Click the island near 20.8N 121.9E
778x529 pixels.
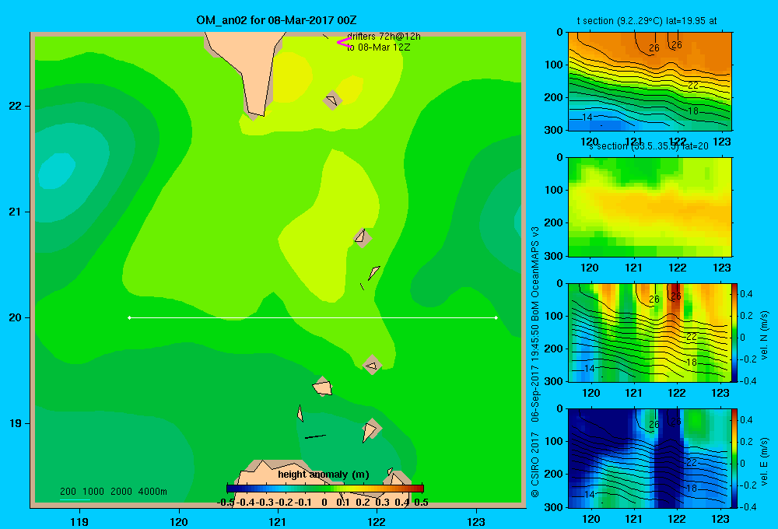(x=362, y=237)
